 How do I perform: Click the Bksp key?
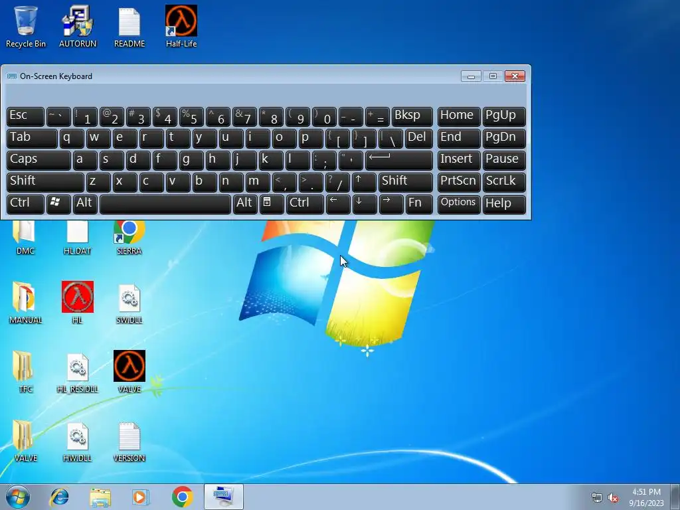pos(412,116)
